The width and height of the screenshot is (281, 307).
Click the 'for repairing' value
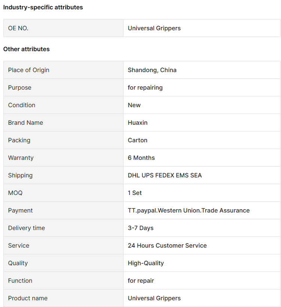tap(145, 87)
